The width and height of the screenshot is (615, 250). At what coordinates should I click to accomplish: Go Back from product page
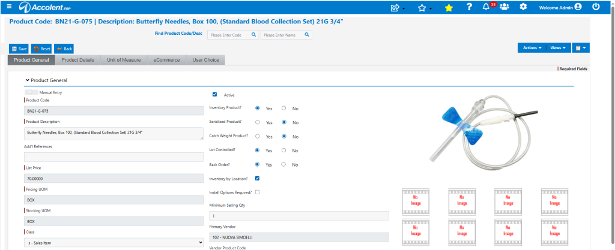64,49
